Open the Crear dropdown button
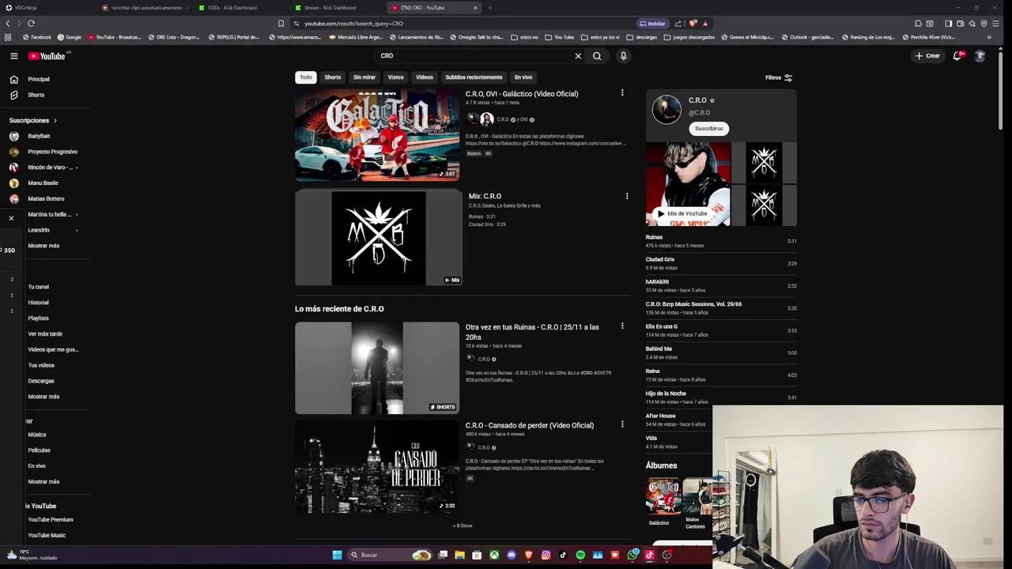 pos(928,56)
